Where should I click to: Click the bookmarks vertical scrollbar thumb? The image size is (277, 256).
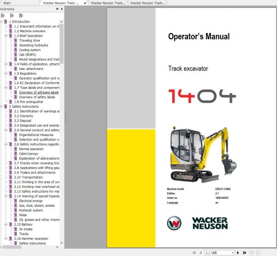(61, 44)
